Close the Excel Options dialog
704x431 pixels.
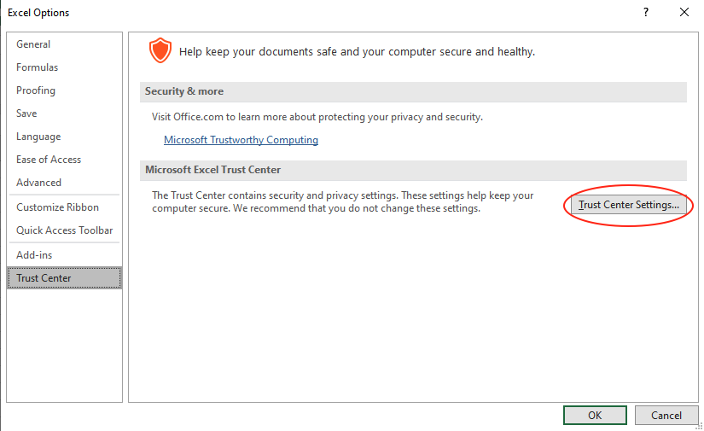tap(684, 12)
